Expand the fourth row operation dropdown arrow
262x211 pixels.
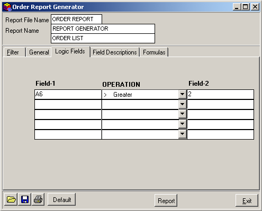[x=183, y=124]
